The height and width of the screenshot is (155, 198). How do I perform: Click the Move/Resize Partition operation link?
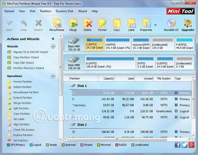pos(26,92)
